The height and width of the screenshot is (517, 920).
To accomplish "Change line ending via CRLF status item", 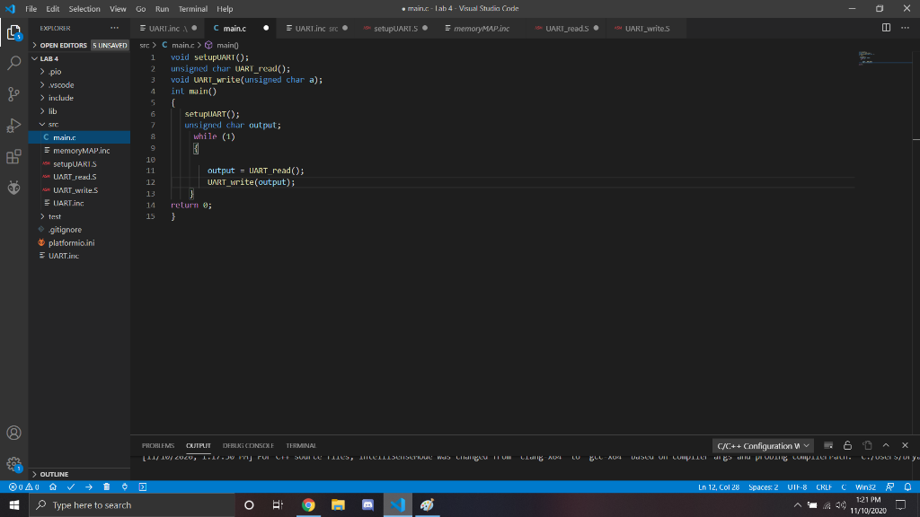I will click(823, 486).
